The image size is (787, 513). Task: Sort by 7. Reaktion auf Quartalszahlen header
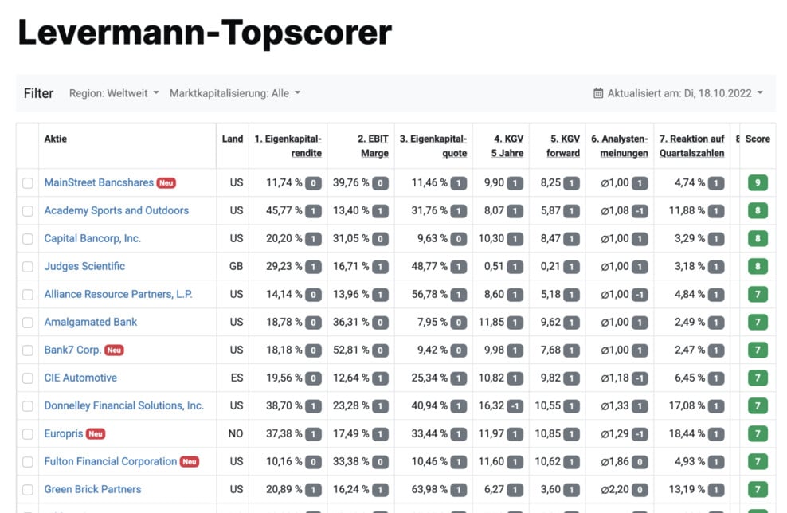691,146
